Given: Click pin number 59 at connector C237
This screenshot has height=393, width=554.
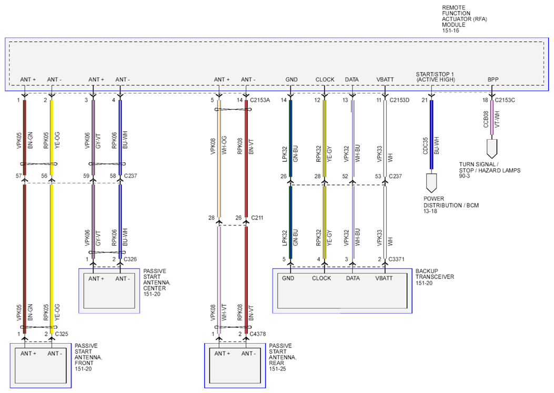Looking at the screenshot, I should point(86,175).
